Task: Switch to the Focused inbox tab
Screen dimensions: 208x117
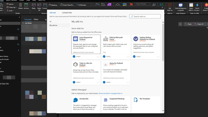Action: click(x=28, y=19)
